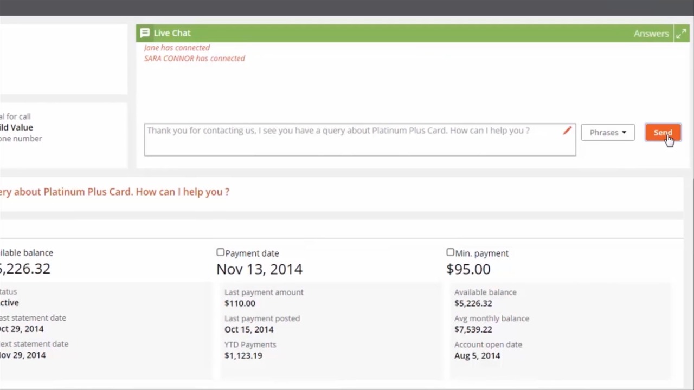Click the last payment amount $110.00
The height and width of the screenshot is (390, 694).
(x=240, y=303)
